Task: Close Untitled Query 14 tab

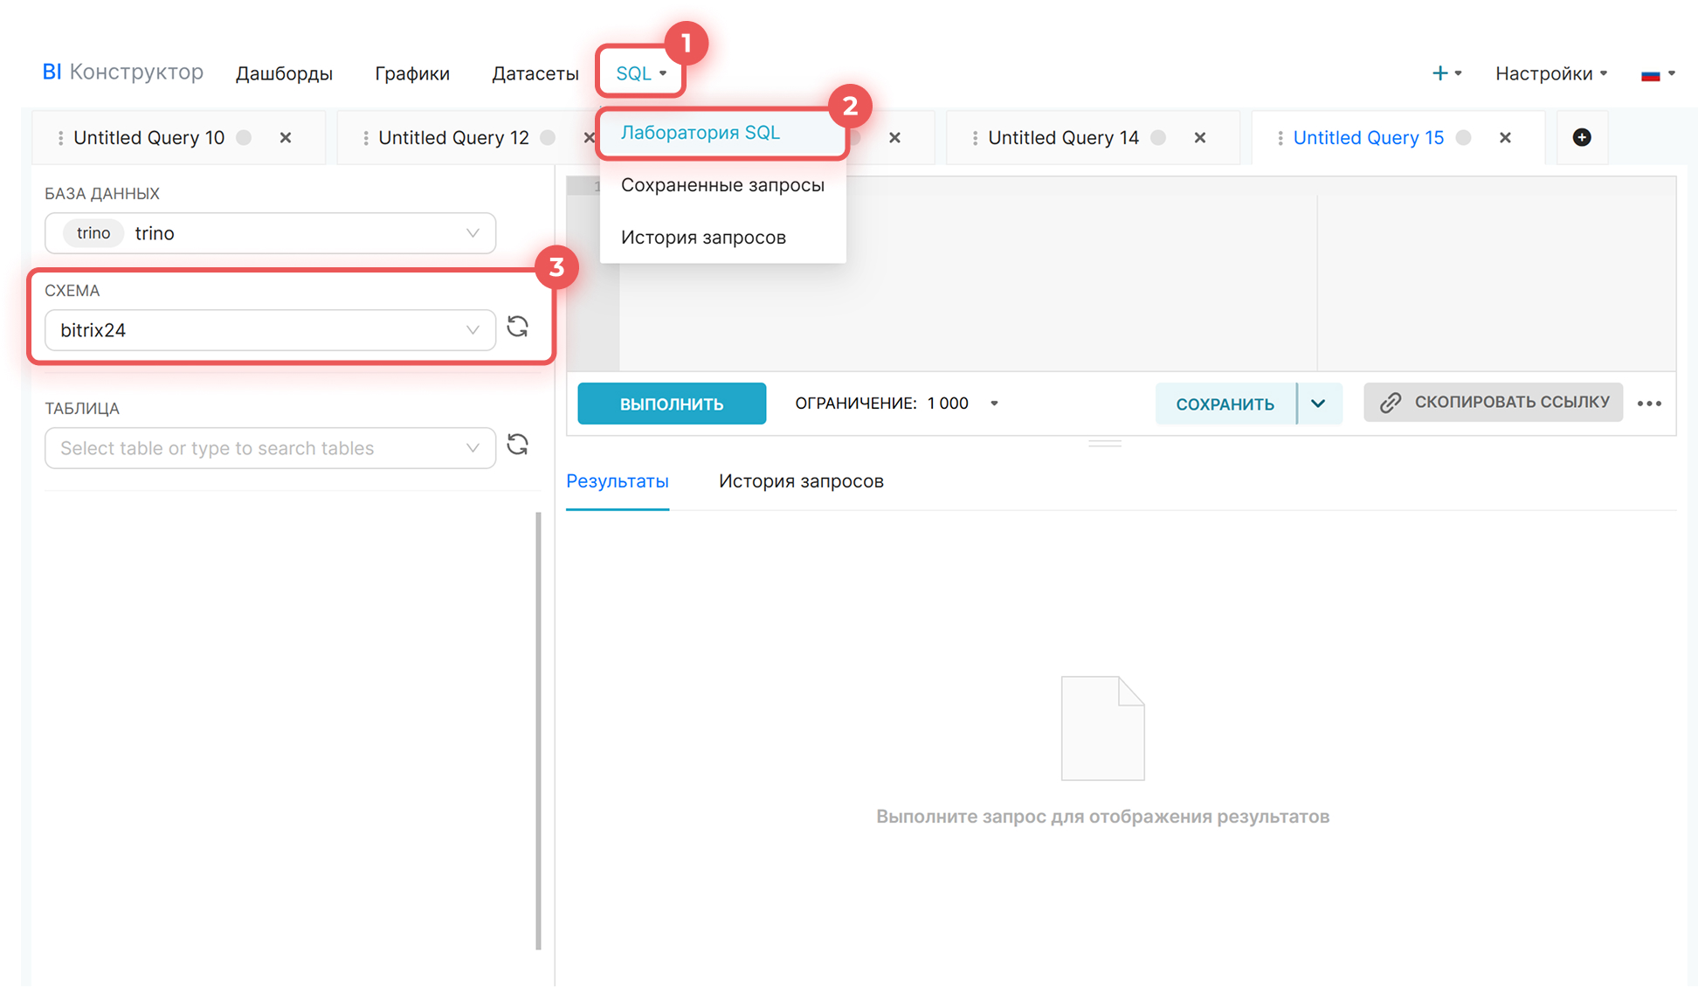Action: pos(1200,138)
